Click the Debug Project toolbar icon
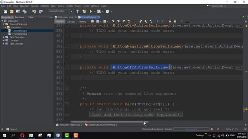248x139 pixels. (x=99, y=11)
